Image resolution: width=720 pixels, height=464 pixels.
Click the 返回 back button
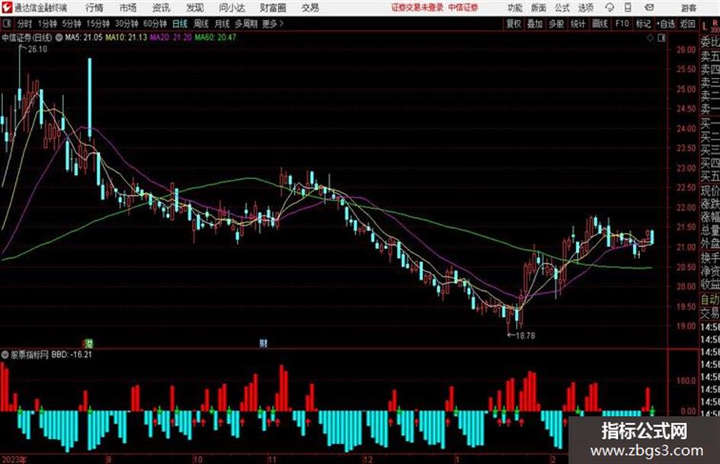[x=687, y=24]
